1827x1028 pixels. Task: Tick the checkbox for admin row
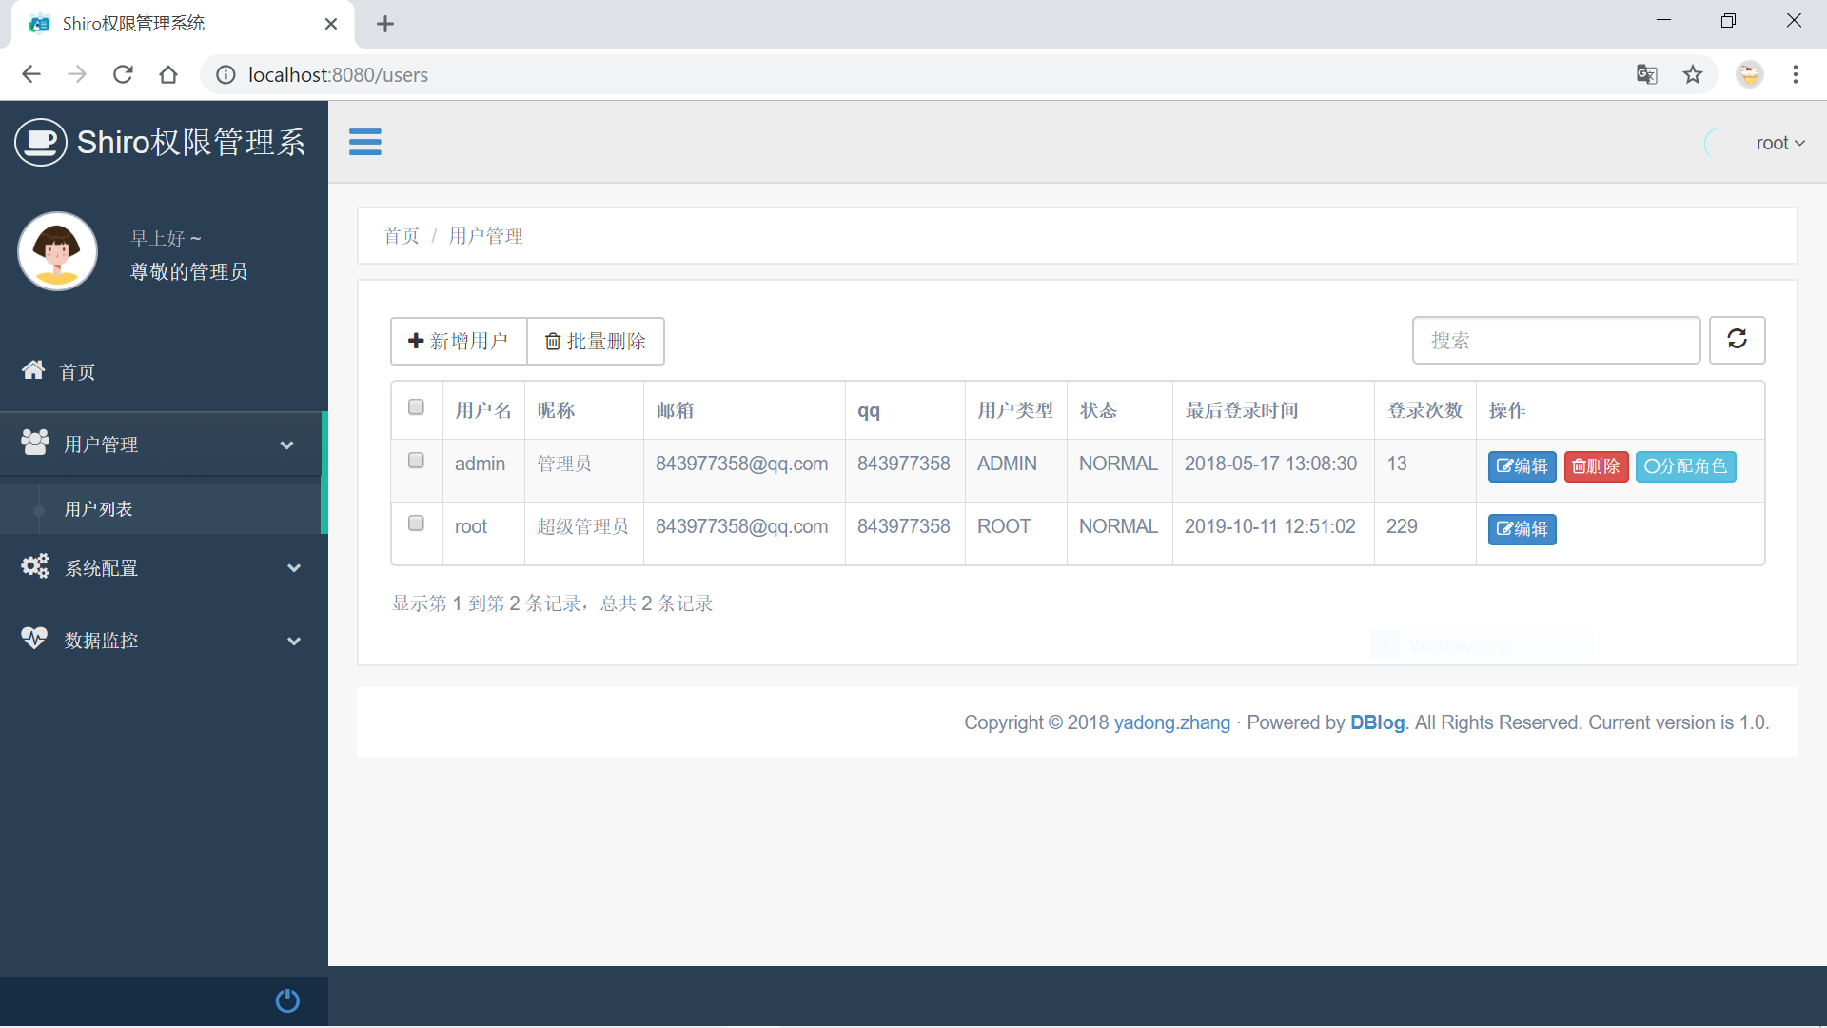point(416,461)
